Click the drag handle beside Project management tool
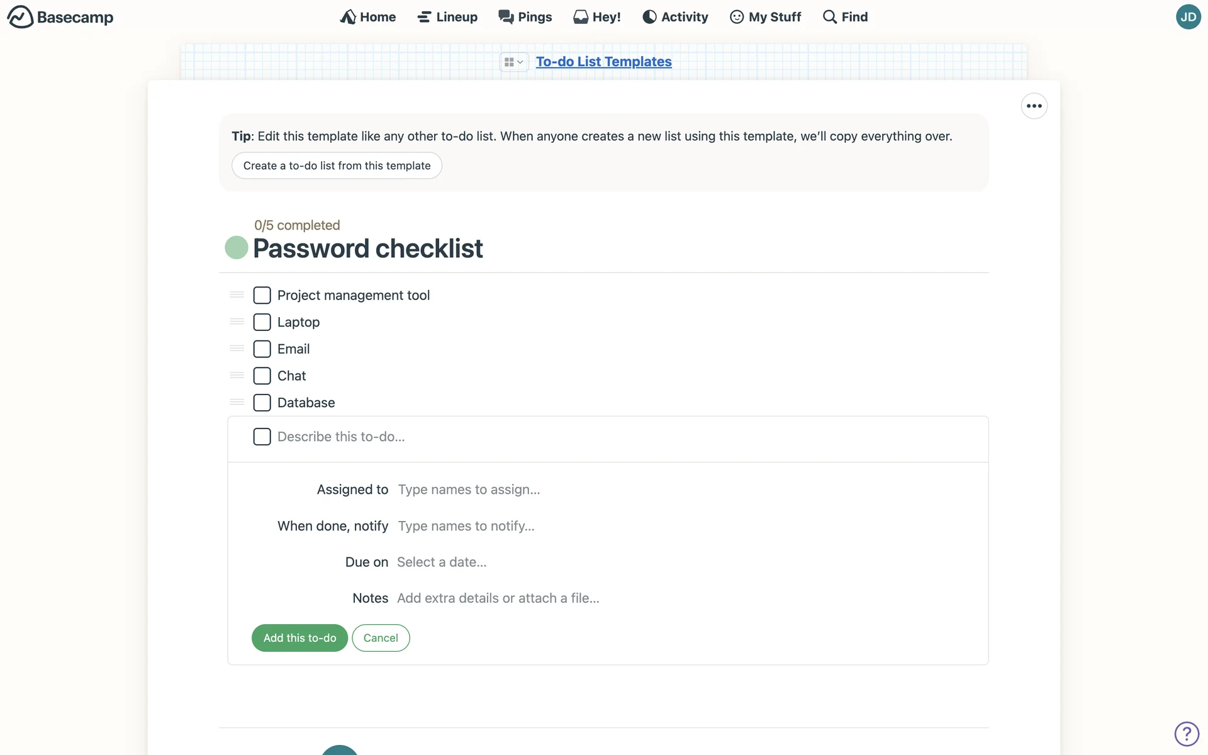The width and height of the screenshot is (1208, 755). point(237,294)
